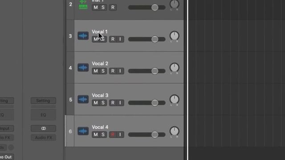Screen dimensions: 285x160
Task: Click the Vocal 4 volume fader
Action: pyautogui.click(x=155, y=135)
